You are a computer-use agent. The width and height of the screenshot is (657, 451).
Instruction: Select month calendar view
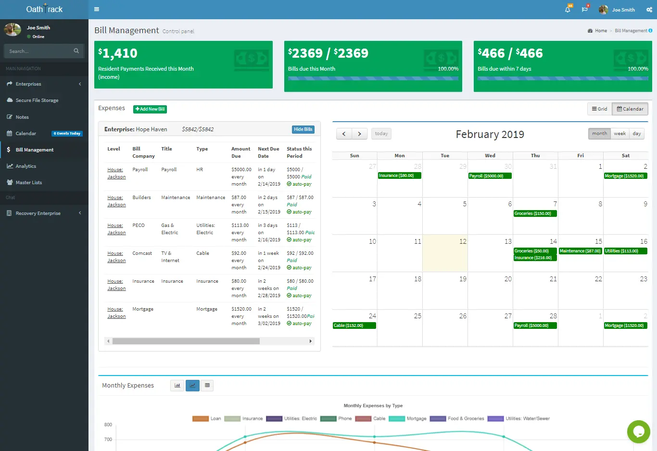click(599, 134)
